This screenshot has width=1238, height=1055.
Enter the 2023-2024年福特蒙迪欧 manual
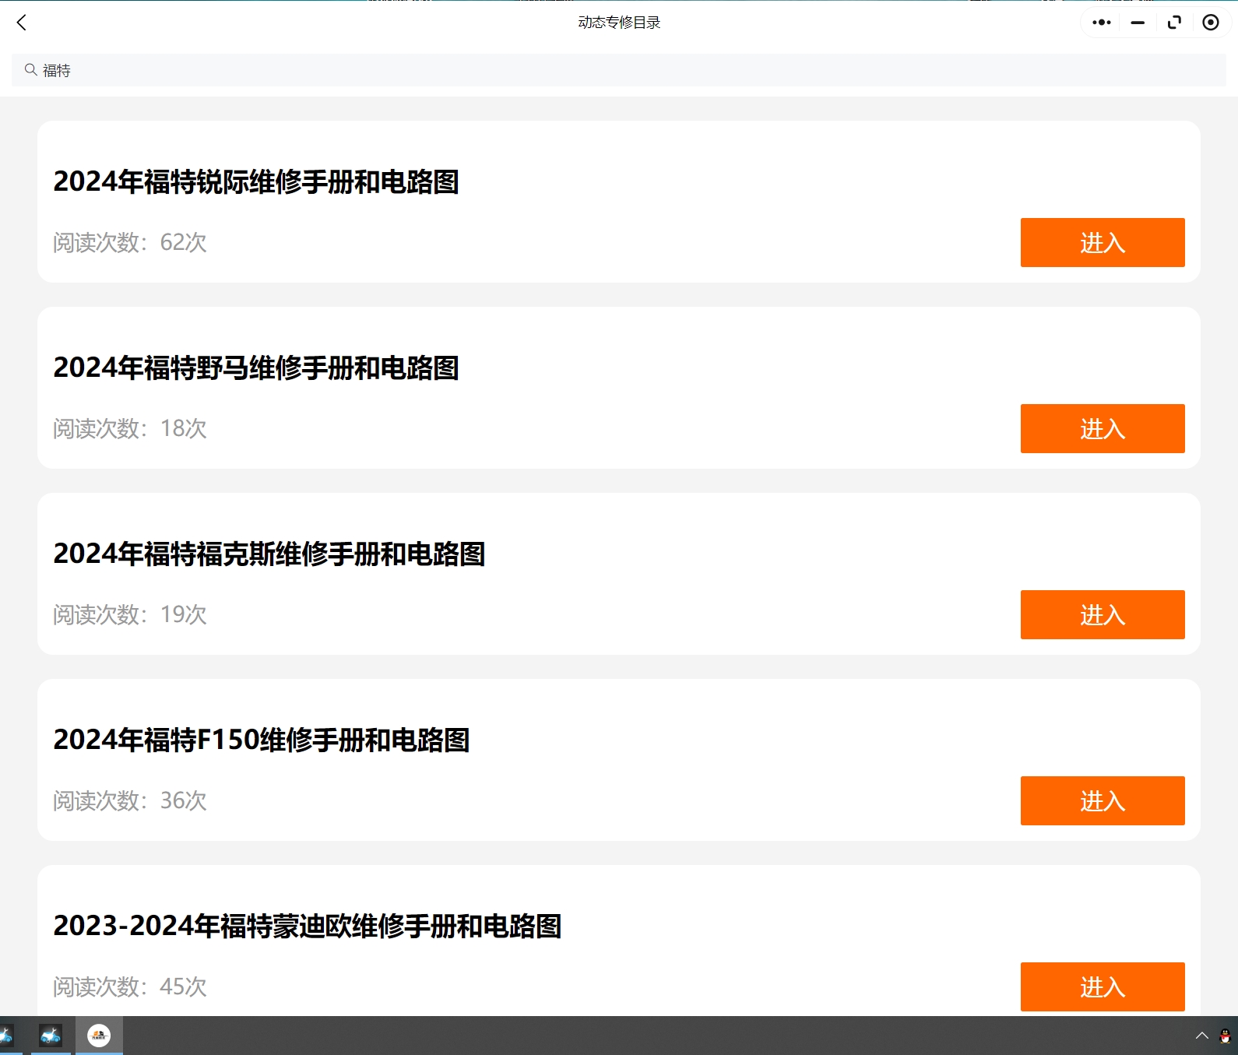pyautogui.click(x=1102, y=986)
